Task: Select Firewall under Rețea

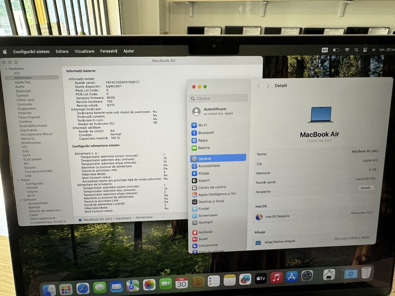Action: click(x=32, y=187)
